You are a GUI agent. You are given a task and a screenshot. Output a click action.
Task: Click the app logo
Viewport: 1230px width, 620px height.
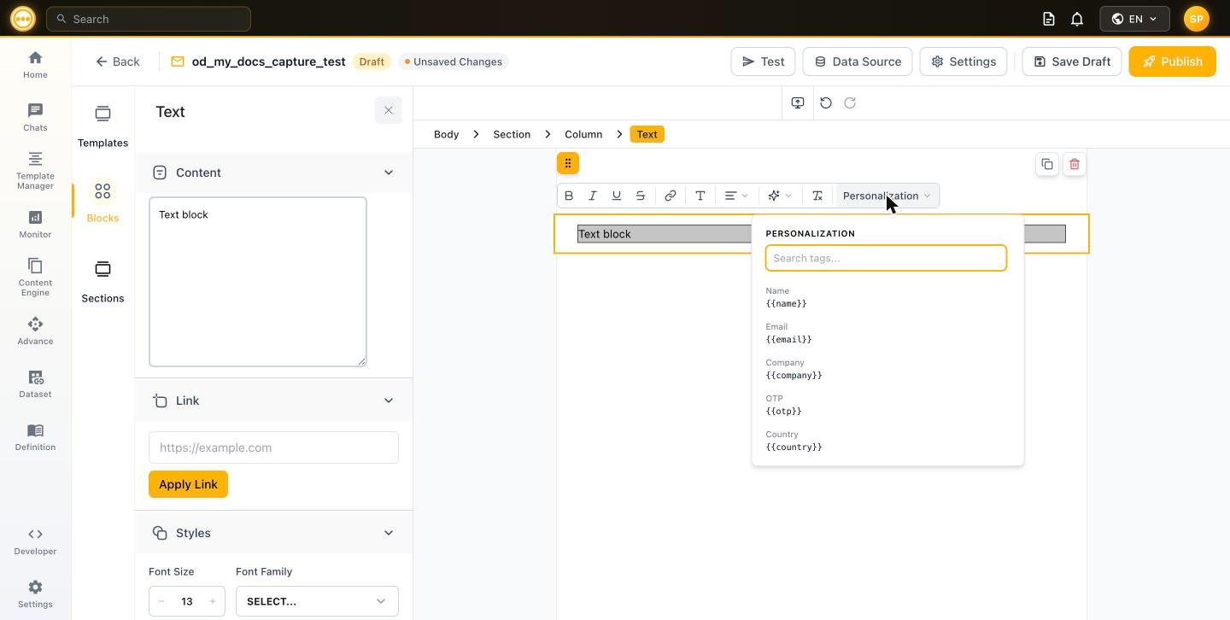(x=23, y=19)
